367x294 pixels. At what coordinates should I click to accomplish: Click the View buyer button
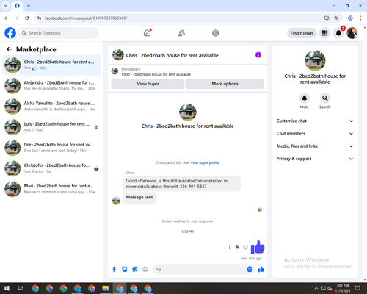148,84
